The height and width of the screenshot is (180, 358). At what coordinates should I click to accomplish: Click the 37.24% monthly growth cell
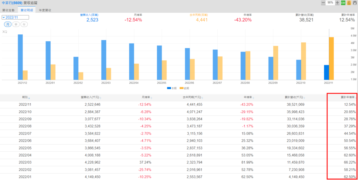tap(146, 162)
